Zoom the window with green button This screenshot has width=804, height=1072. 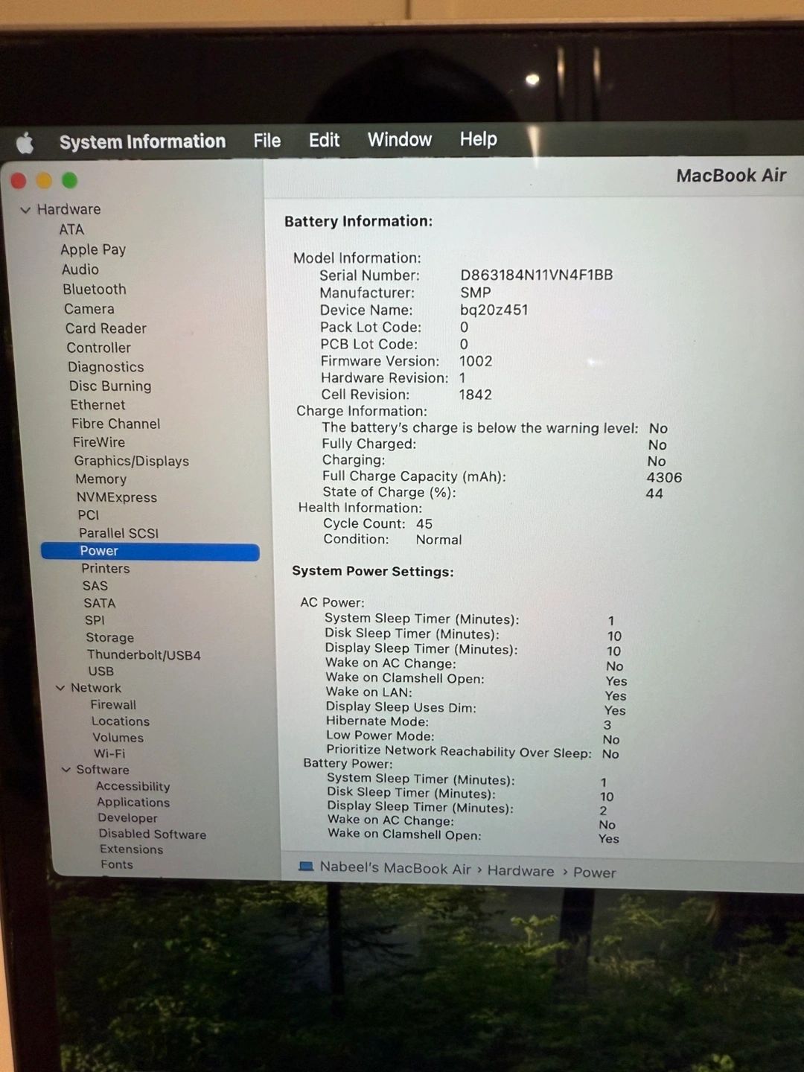[x=69, y=181]
